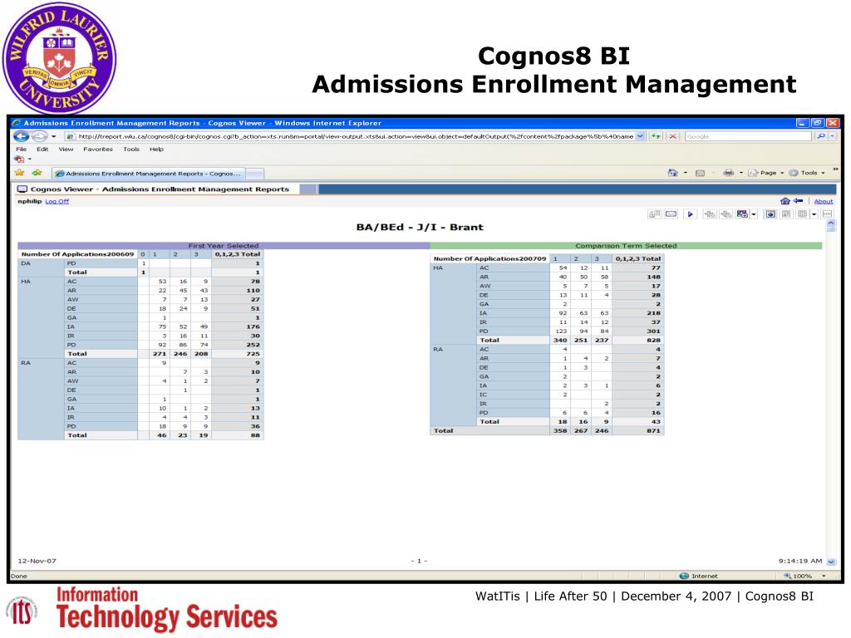Click the 'Number Of Applications200609' header
This screenshot has height=638, width=851.
(x=77, y=254)
